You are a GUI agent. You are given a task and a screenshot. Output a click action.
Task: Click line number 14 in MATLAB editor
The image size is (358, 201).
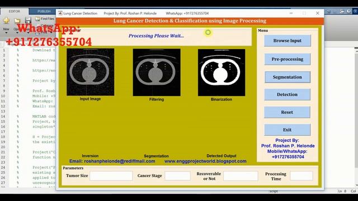3,117
